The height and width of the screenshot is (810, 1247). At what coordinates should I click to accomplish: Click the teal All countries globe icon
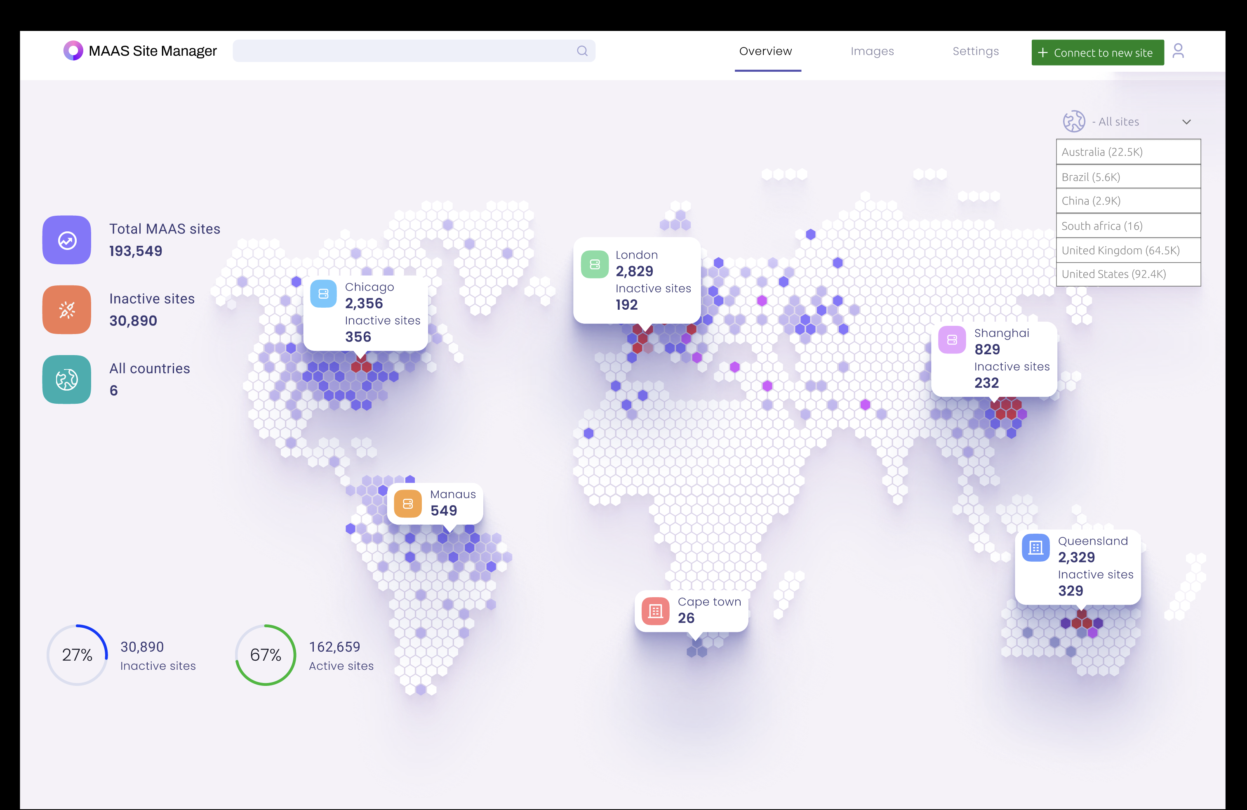coord(67,380)
